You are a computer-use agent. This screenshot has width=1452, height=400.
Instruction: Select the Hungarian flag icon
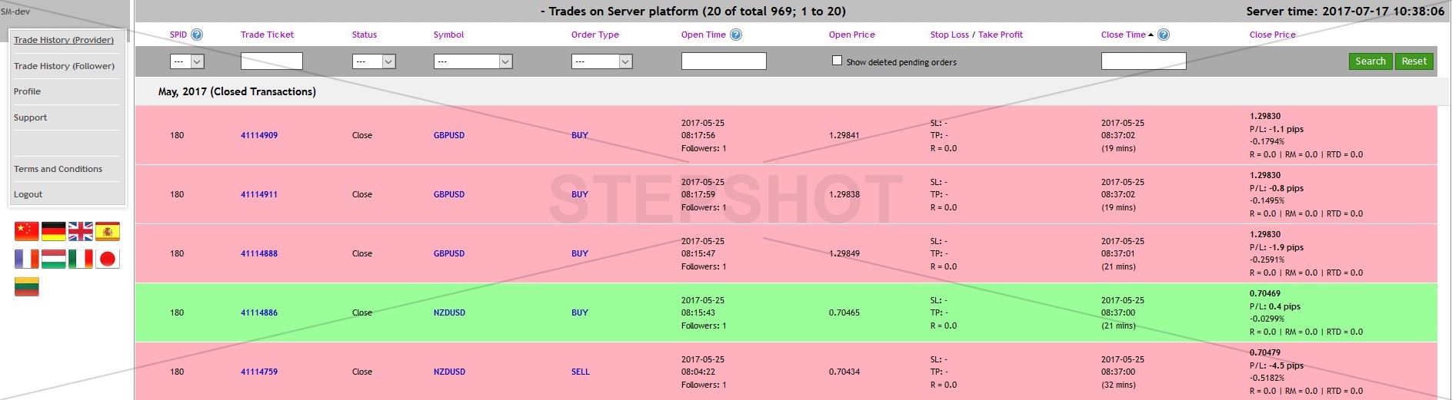[x=54, y=259]
